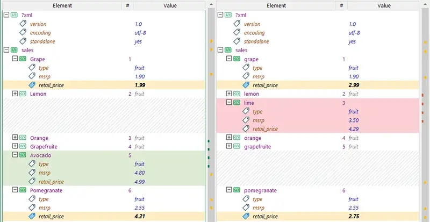Collapse the lowercase grape element in right pane
The height and width of the screenshot is (222, 430).
click(x=229, y=59)
